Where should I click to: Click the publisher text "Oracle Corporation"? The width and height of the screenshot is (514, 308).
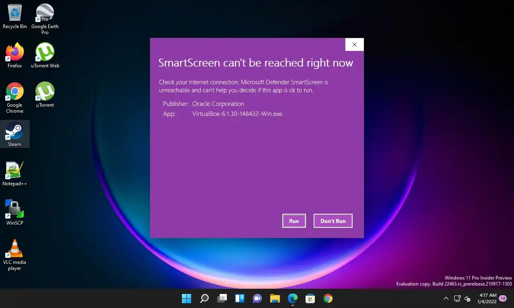pos(218,103)
